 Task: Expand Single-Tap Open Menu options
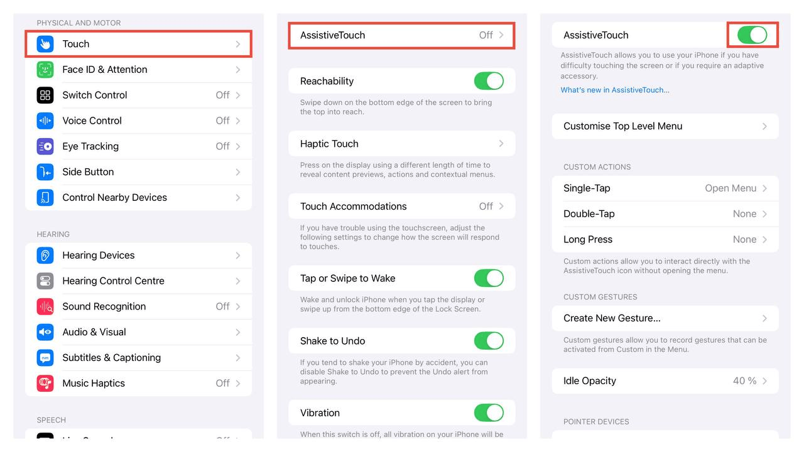(665, 188)
